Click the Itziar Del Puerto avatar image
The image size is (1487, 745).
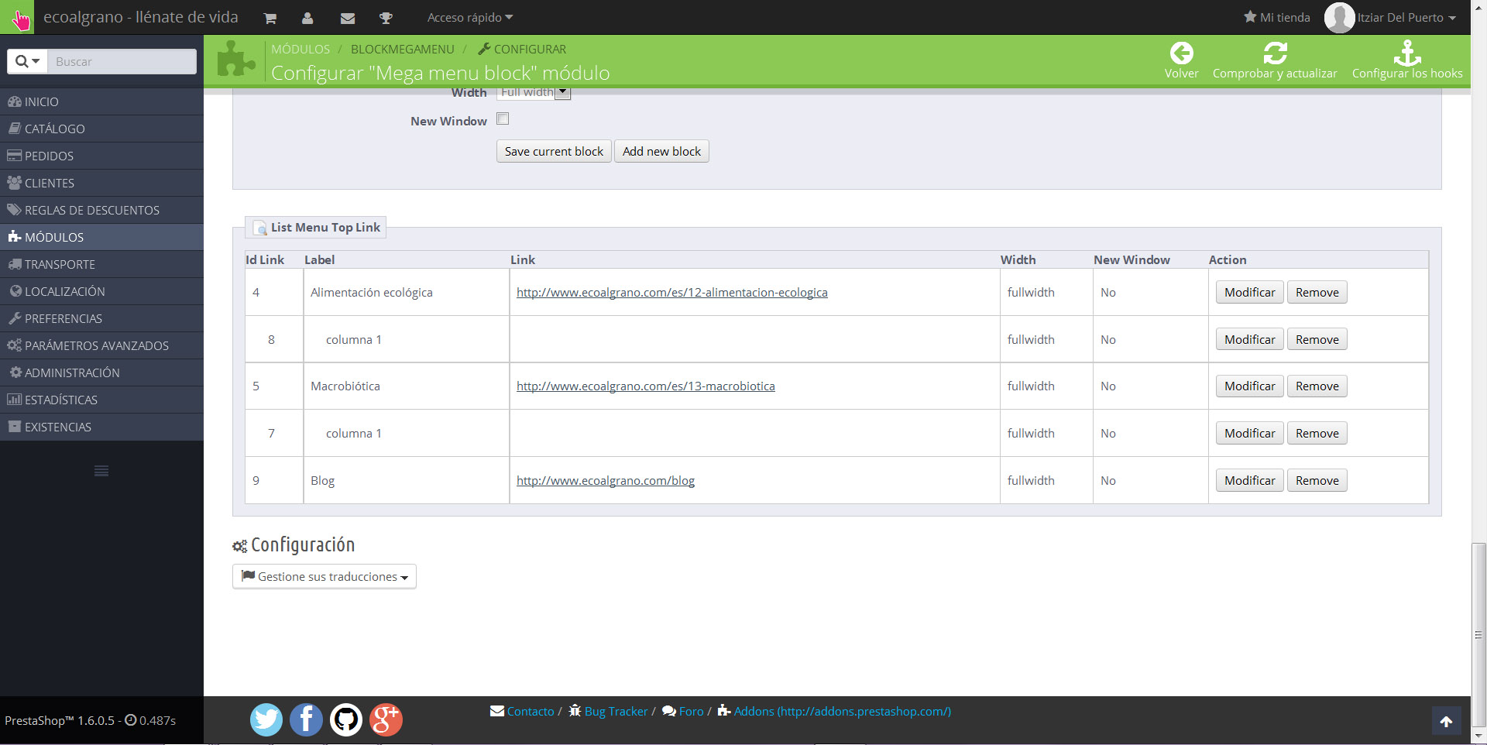pos(1339,17)
